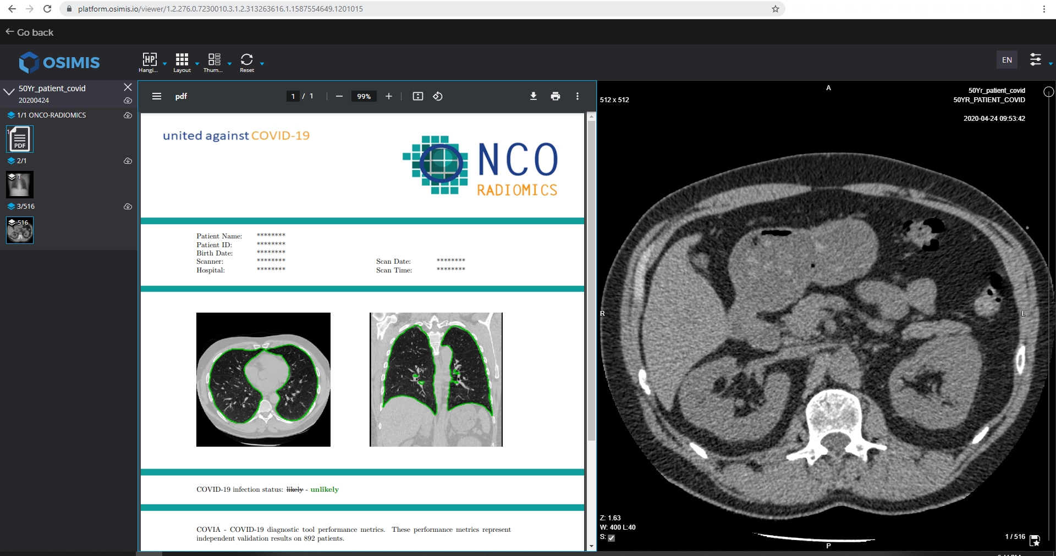Viewport: 1056px width, 556px height.
Task: Collapse the 50Yr_patient_covid study
Action: [9, 91]
